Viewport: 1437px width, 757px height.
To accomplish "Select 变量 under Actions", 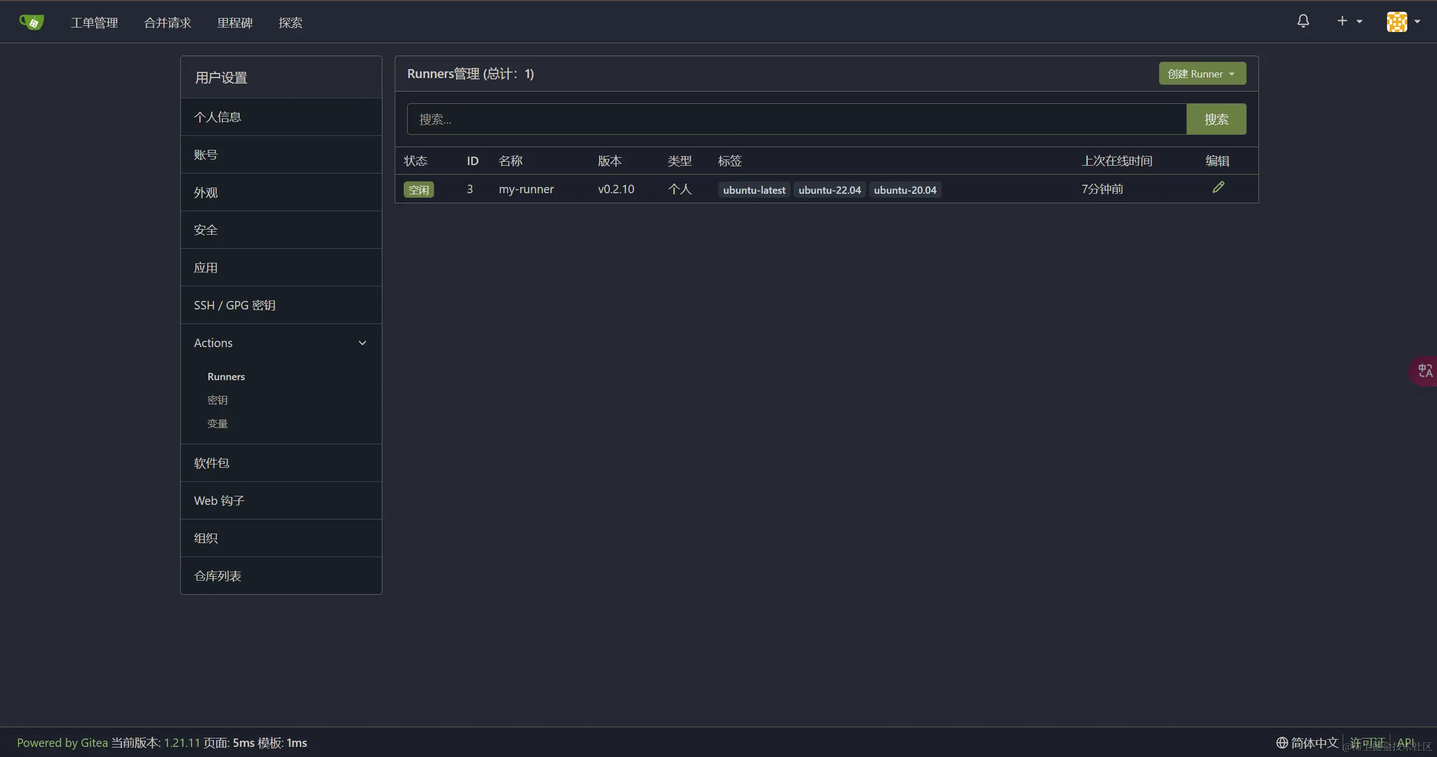I will pos(217,423).
